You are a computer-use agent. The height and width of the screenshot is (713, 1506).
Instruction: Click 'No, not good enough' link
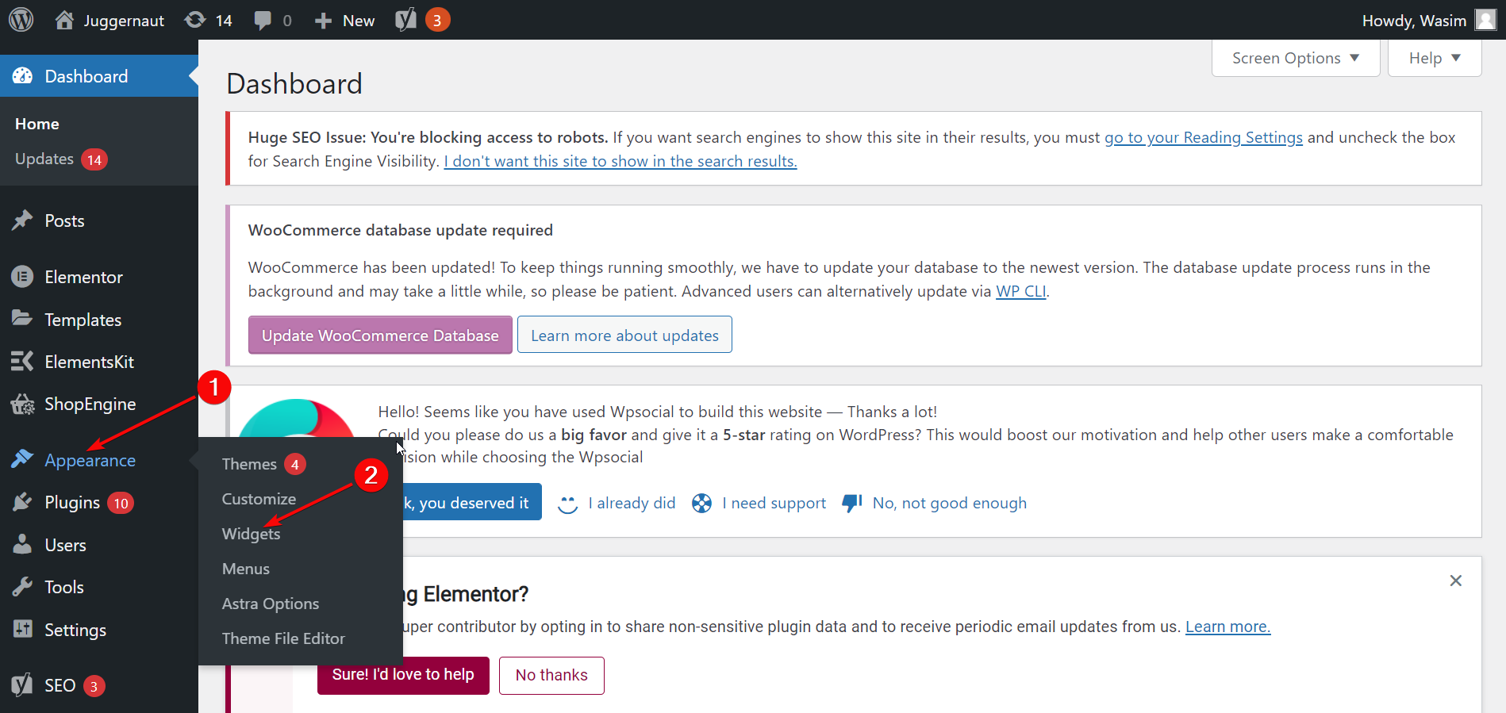point(950,503)
